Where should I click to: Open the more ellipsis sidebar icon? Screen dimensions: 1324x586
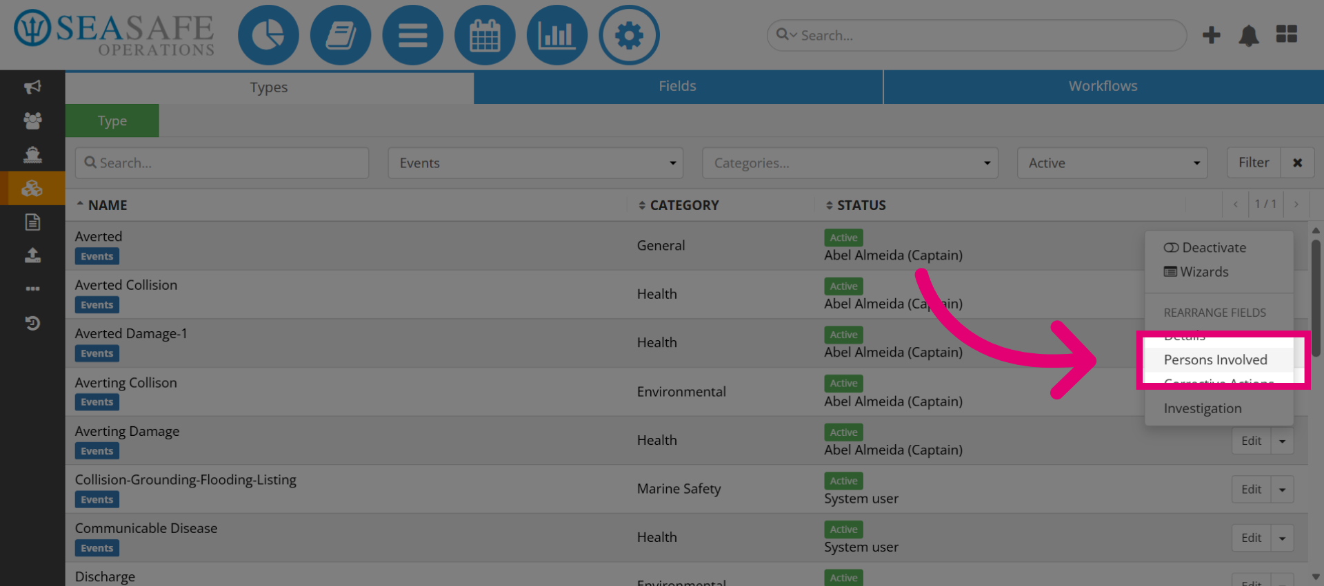click(32, 289)
